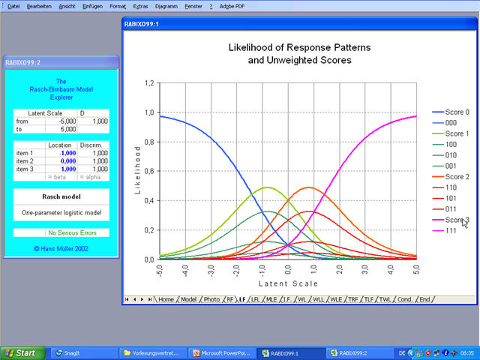The height and width of the screenshot is (360, 480).
Task: Open the Einfügen menu
Action: coord(93,5)
